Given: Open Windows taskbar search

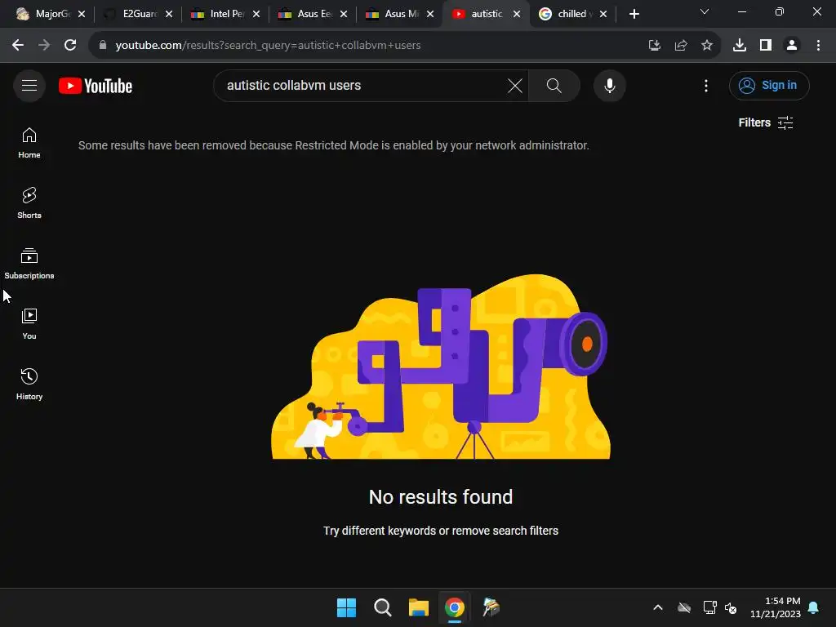Looking at the screenshot, I should click(x=383, y=607).
